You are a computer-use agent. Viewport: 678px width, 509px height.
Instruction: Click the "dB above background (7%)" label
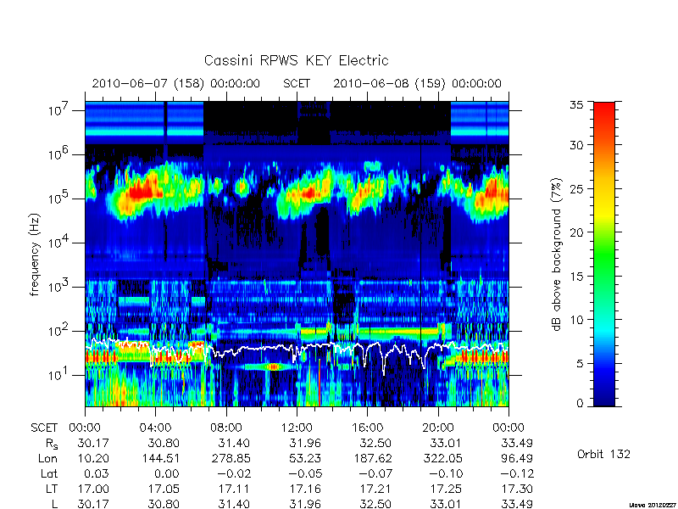(x=558, y=255)
